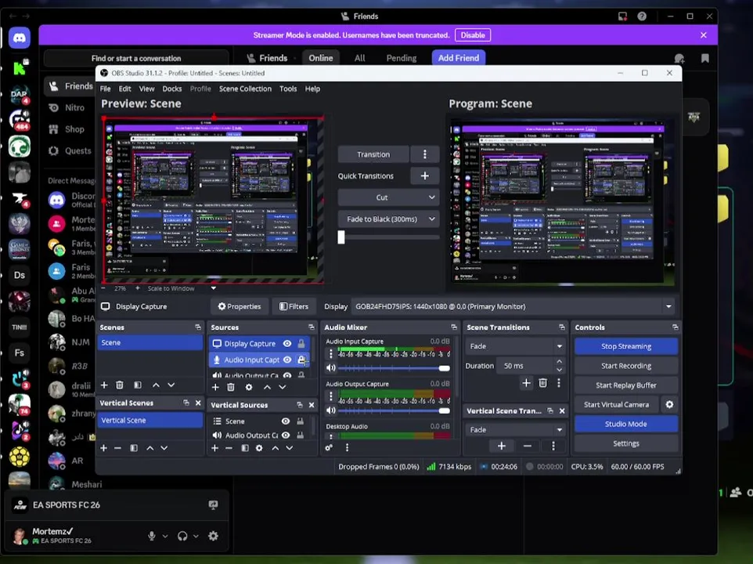Open Discord home from the server sidebar
Image resolution: width=753 pixels, height=564 pixels.
coord(20,38)
